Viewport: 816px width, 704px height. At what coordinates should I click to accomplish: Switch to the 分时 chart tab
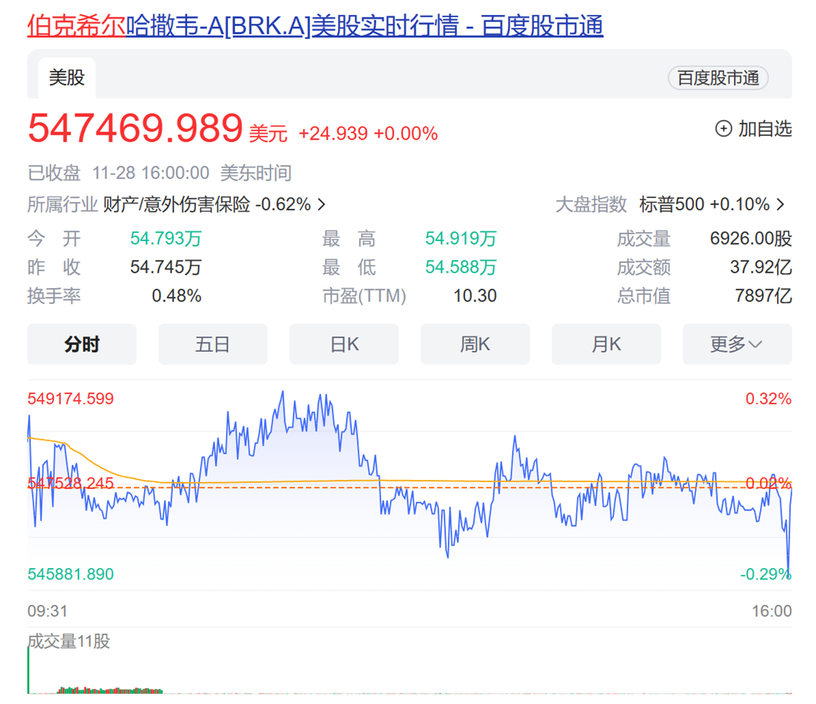tap(82, 344)
